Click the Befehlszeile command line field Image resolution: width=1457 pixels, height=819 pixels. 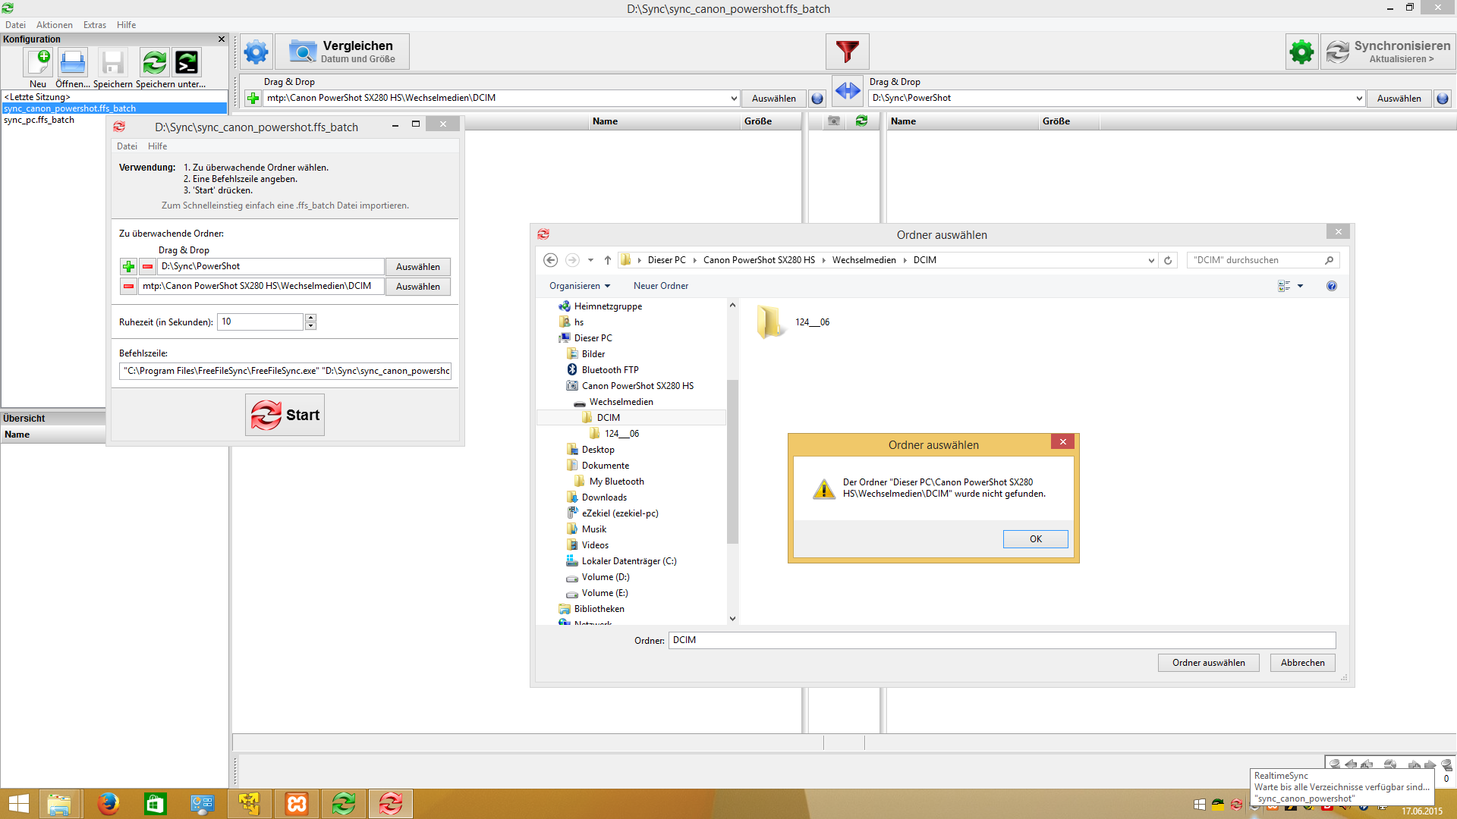coord(285,371)
